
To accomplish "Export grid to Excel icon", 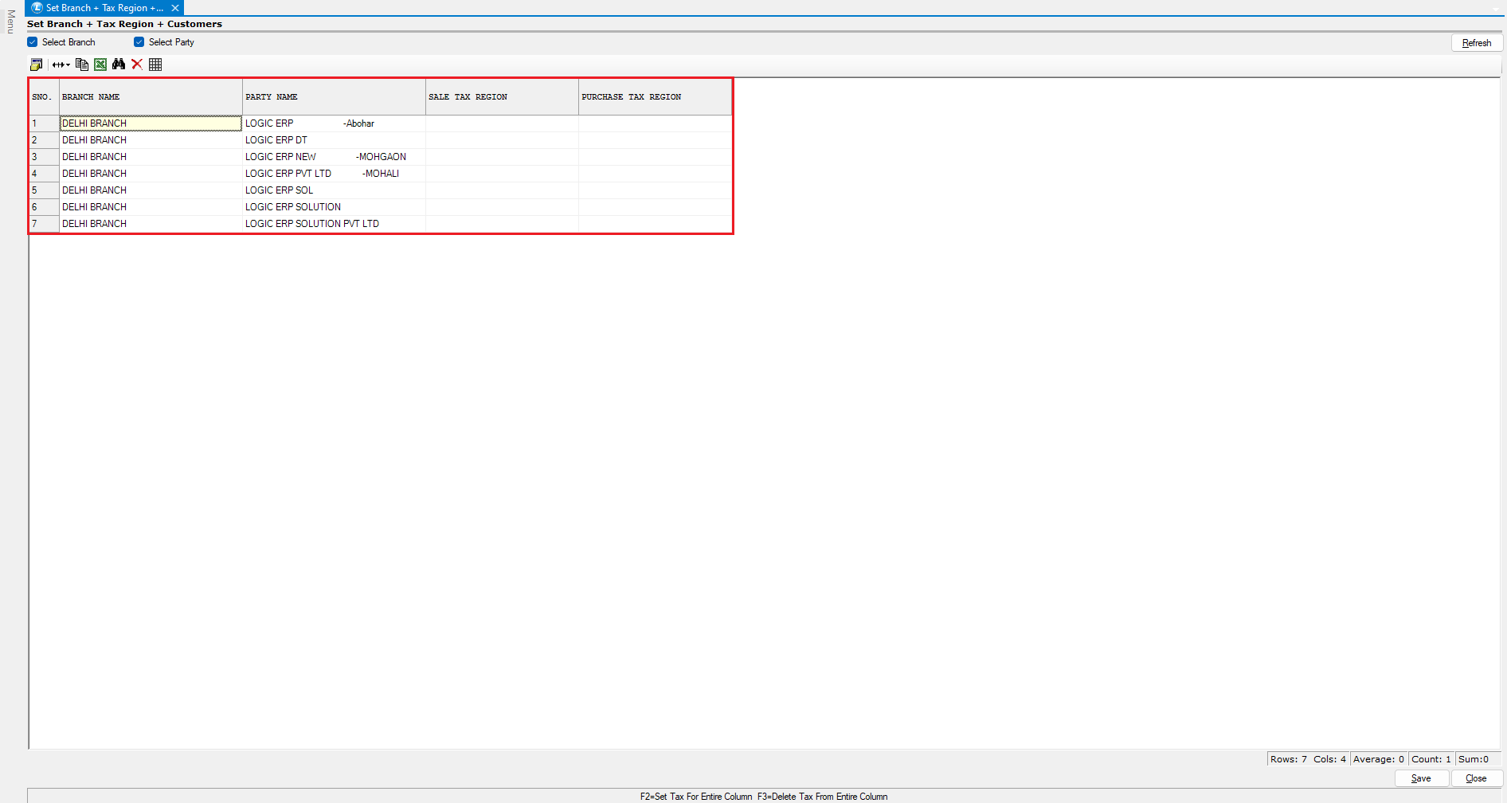I will 100,65.
